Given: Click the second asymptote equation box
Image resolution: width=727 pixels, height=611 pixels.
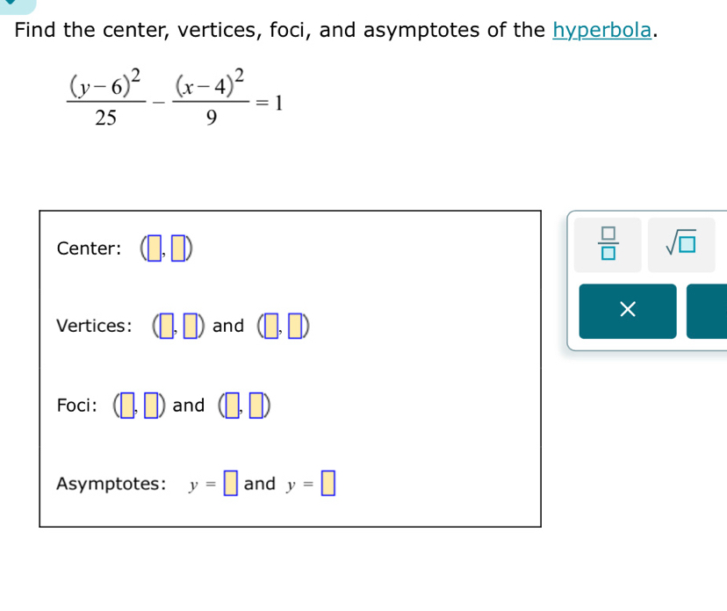Looking at the screenshot, I should point(328,484).
